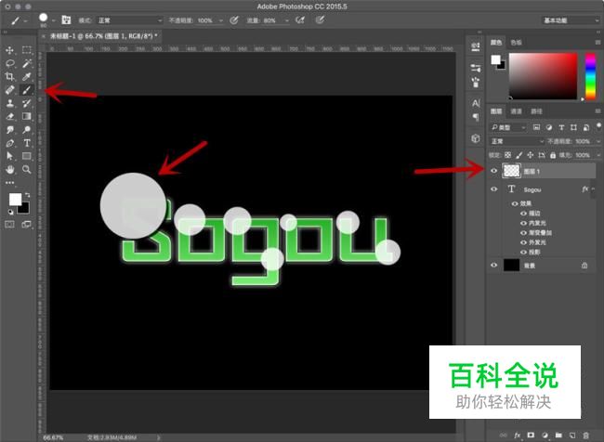The width and height of the screenshot is (604, 442).
Task: Open the layer fill 100% dropdown arrow
Action: pos(598,155)
